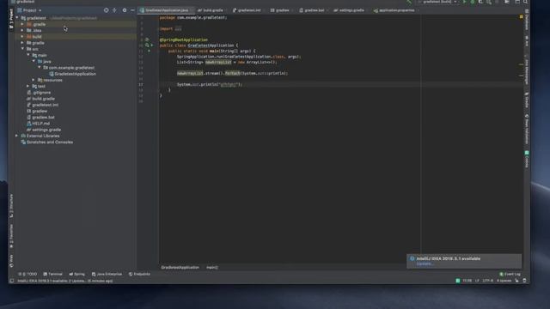Toggle the Structure side tool window button

click(x=11, y=206)
